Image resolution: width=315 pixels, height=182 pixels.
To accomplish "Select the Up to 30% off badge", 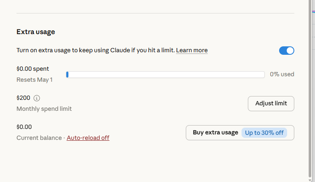I will [264, 133].
